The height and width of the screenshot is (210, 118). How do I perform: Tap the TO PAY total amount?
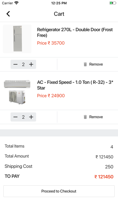coord(104,177)
